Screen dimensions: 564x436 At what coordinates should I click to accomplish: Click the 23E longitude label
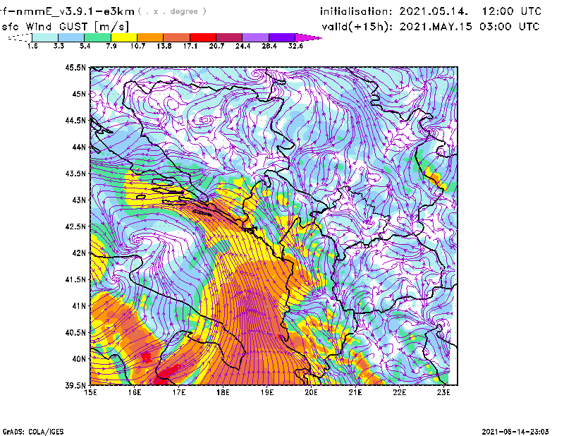[x=443, y=392]
